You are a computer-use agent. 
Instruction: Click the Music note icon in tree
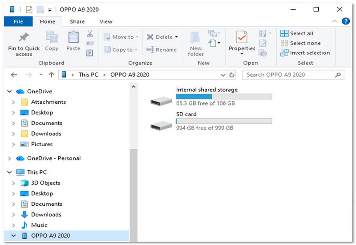(24, 225)
